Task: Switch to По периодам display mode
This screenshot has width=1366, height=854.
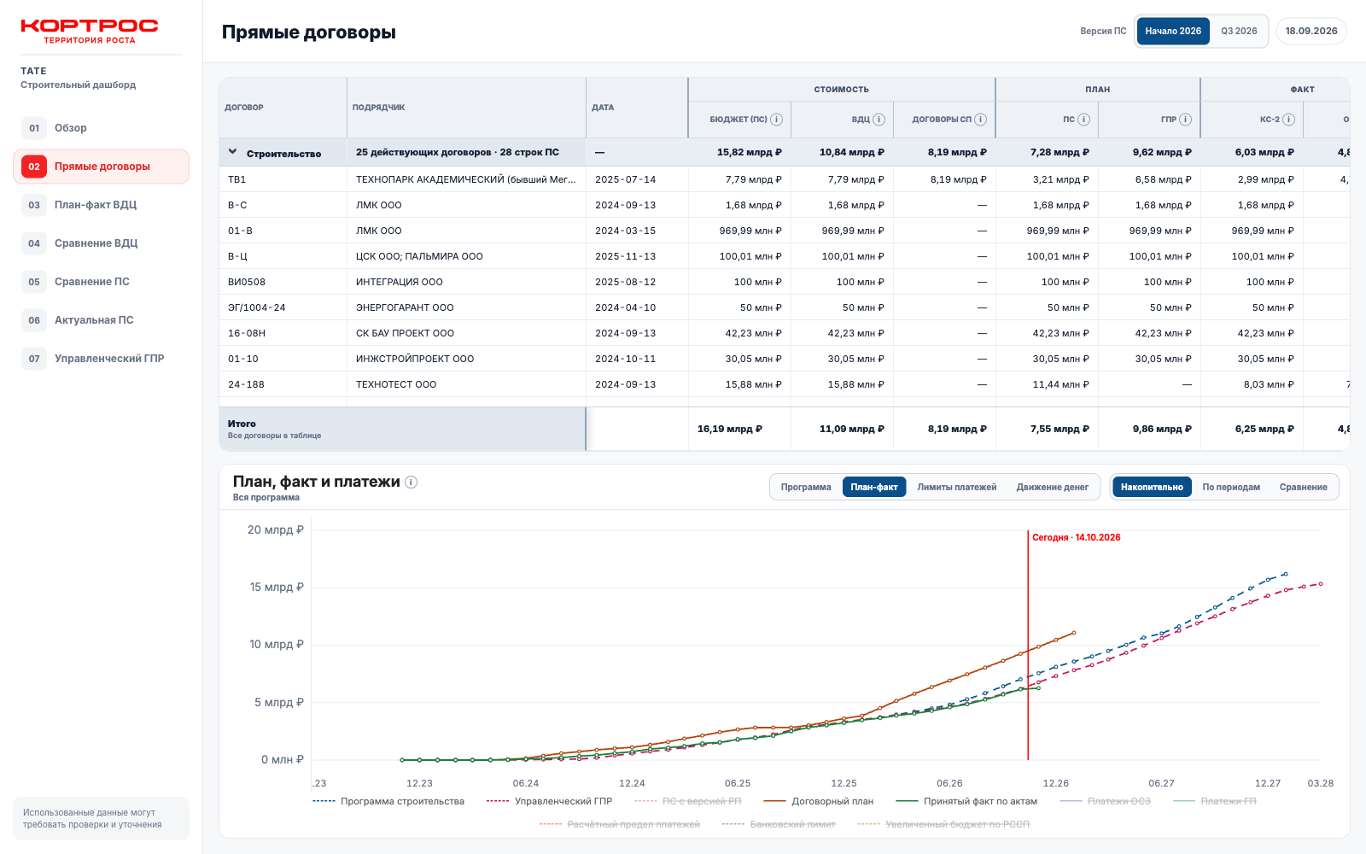Action: [x=1231, y=487]
